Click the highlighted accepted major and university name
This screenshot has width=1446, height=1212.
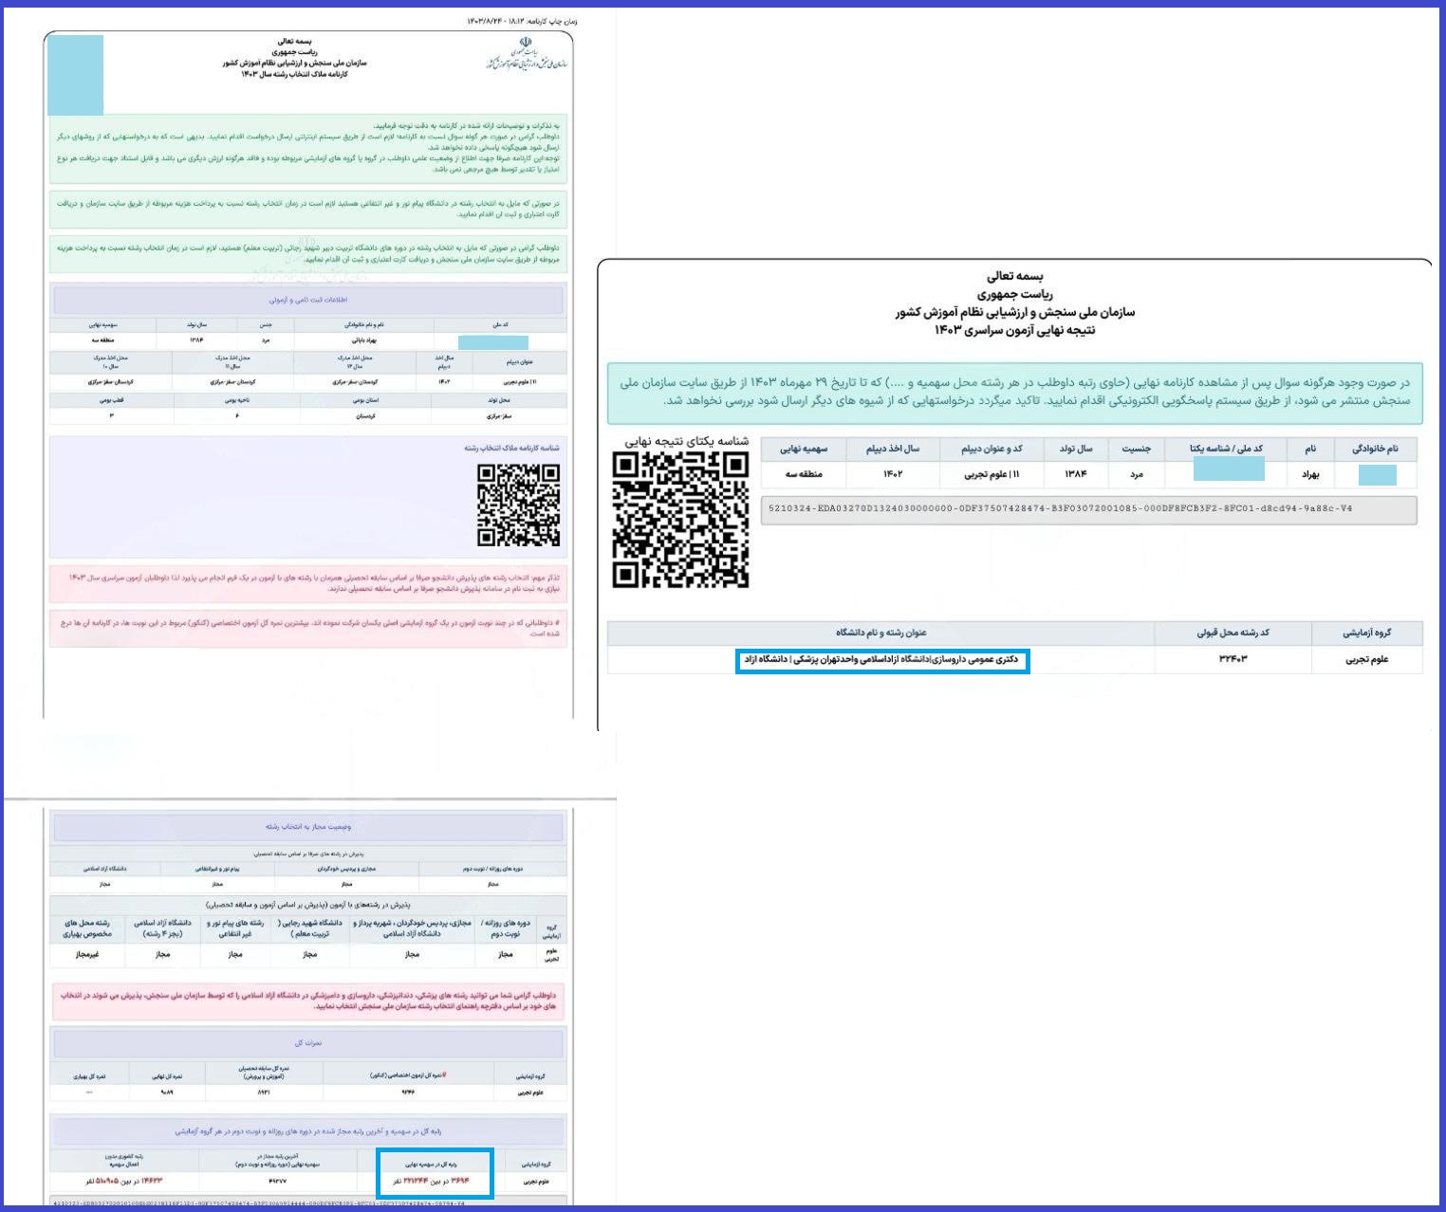tap(881, 660)
